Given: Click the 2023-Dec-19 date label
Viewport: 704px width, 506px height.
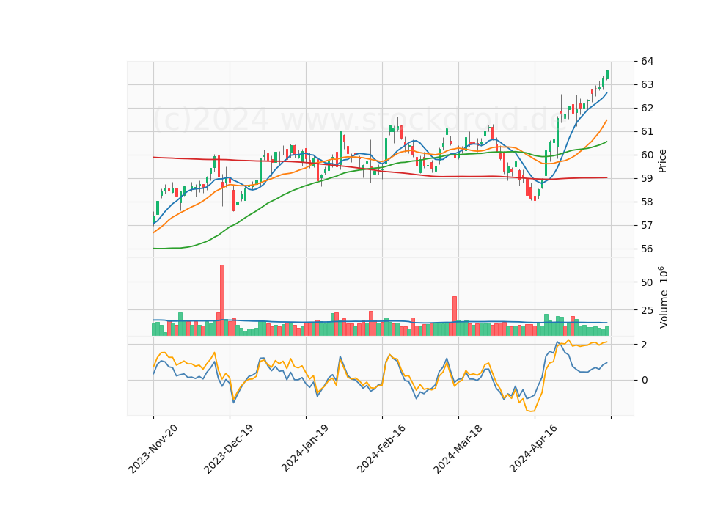Looking at the screenshot, I should point(229,449).
